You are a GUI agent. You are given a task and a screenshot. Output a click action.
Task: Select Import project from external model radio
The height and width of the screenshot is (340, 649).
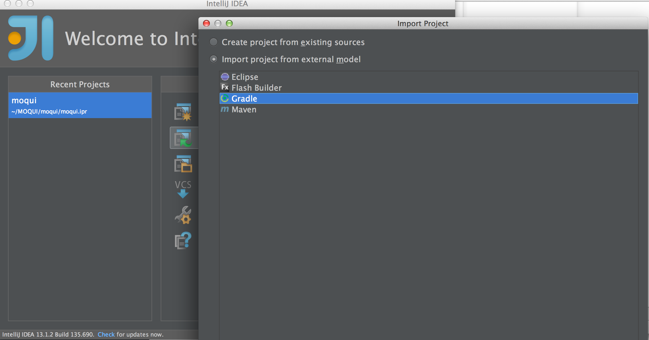(x=214, y=59)
